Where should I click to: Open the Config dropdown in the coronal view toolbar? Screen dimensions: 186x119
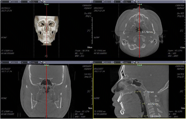point(35,62)
